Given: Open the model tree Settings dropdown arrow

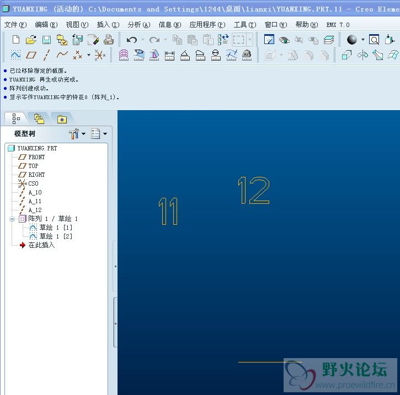Looking at the screenshot, I should [83, 134].
